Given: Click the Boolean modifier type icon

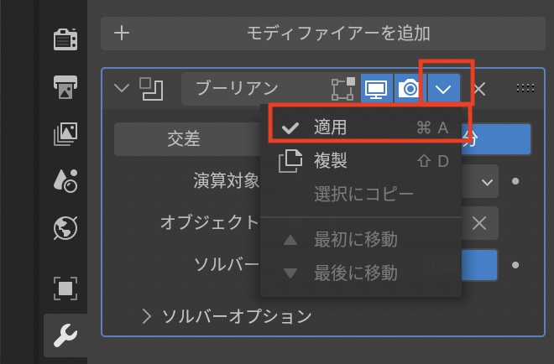Looking at the screenshot, I should coord(151,88).
